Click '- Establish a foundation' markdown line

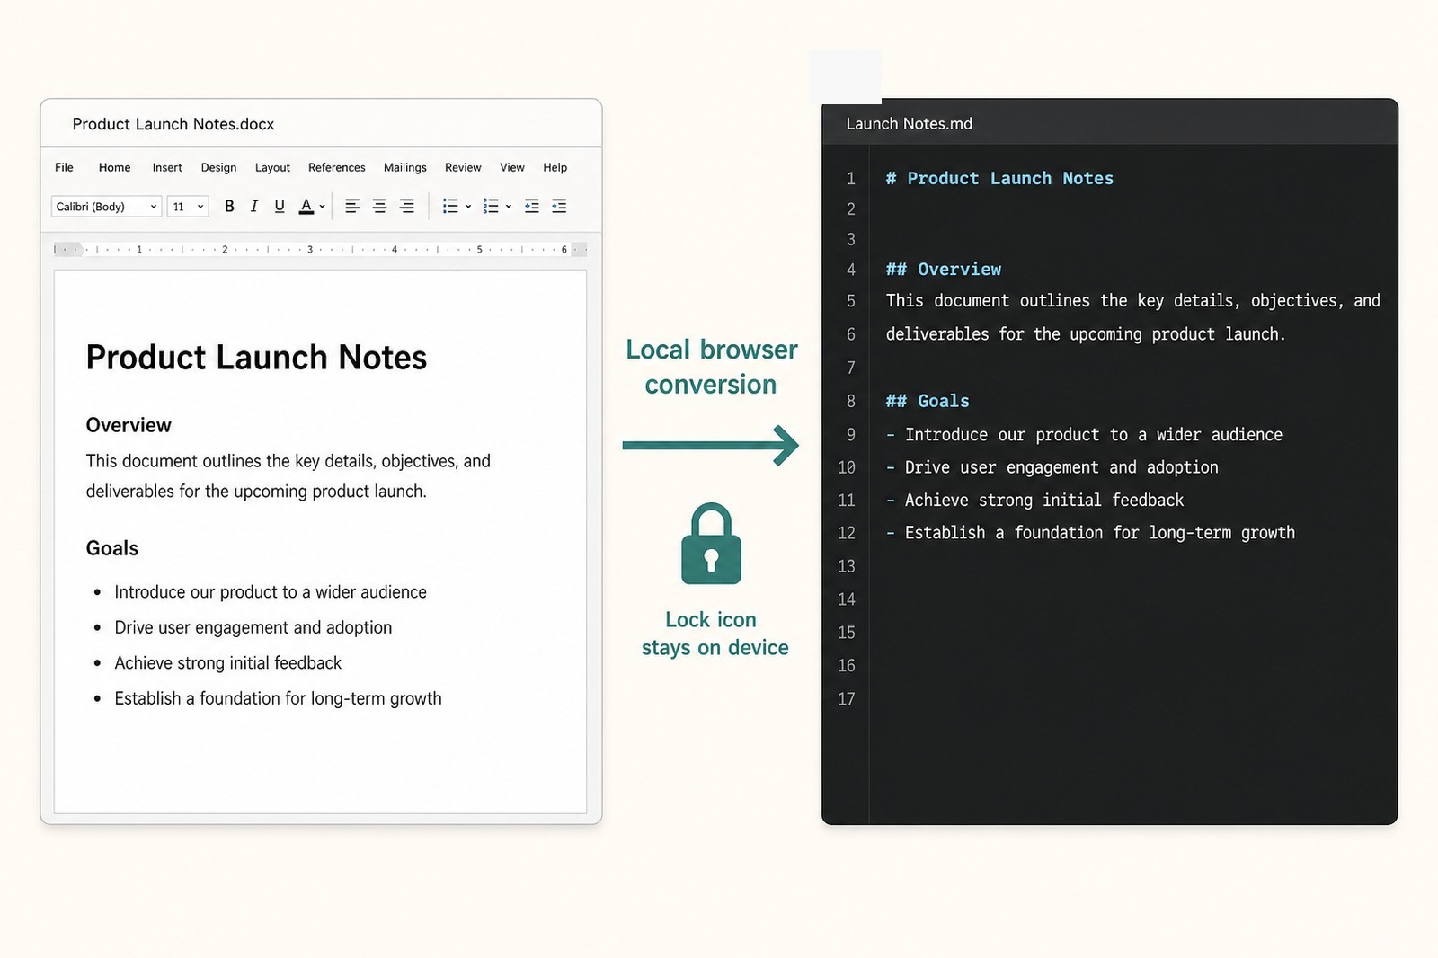tap(1090, 533)
